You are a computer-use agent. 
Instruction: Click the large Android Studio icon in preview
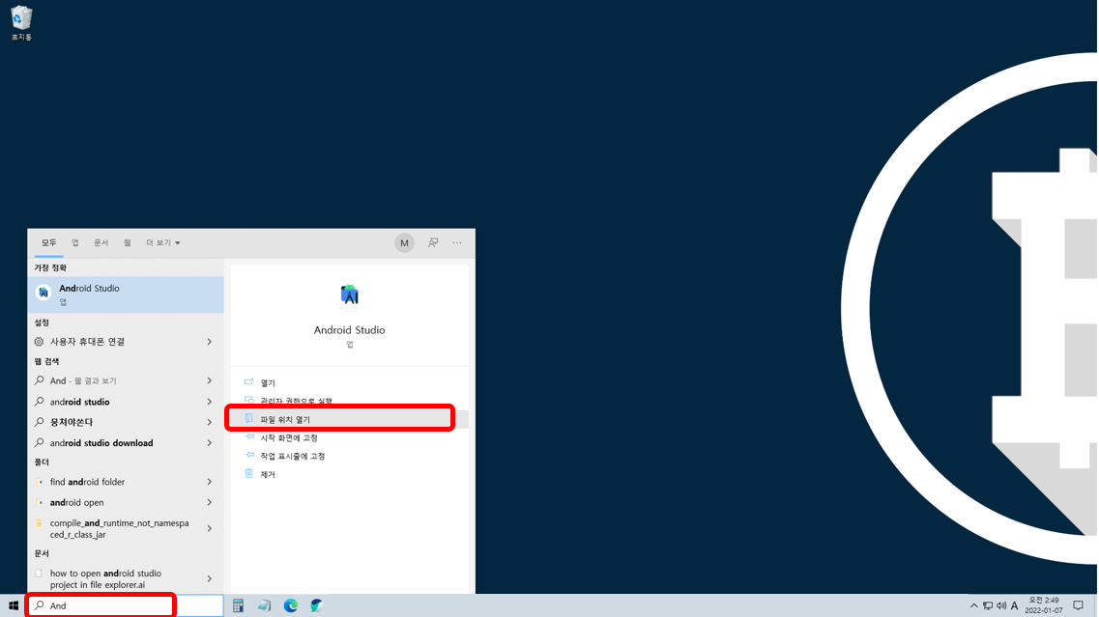(x=349, y=295)
